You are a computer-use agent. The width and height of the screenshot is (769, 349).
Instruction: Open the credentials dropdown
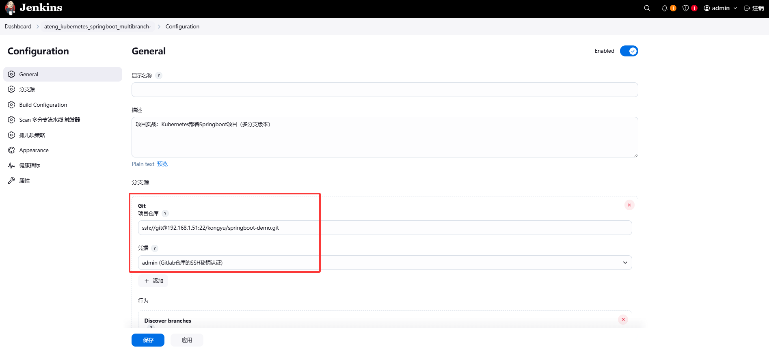click(384, 263)
